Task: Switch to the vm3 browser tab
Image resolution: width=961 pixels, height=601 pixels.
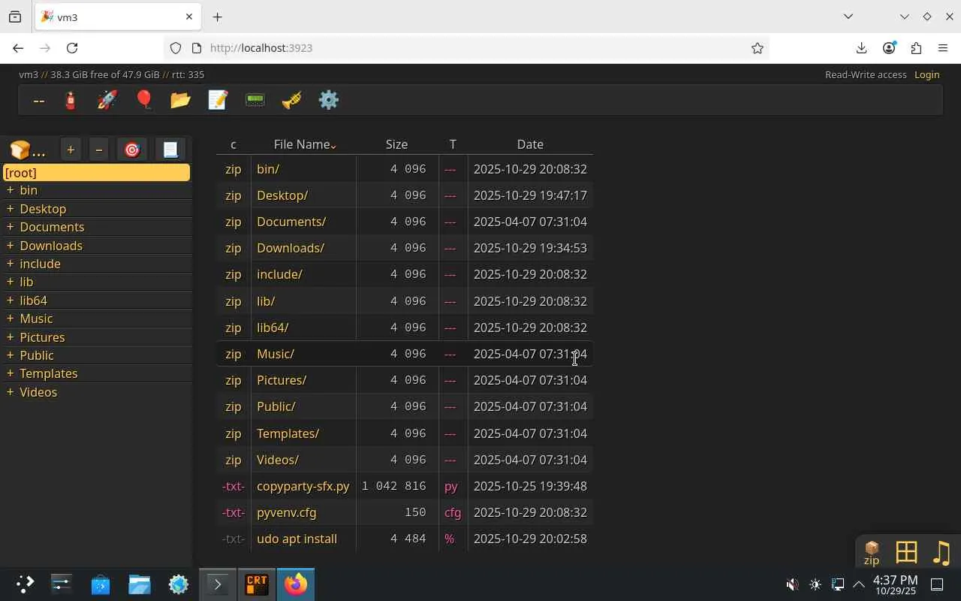Action: (x=116, y=17)
